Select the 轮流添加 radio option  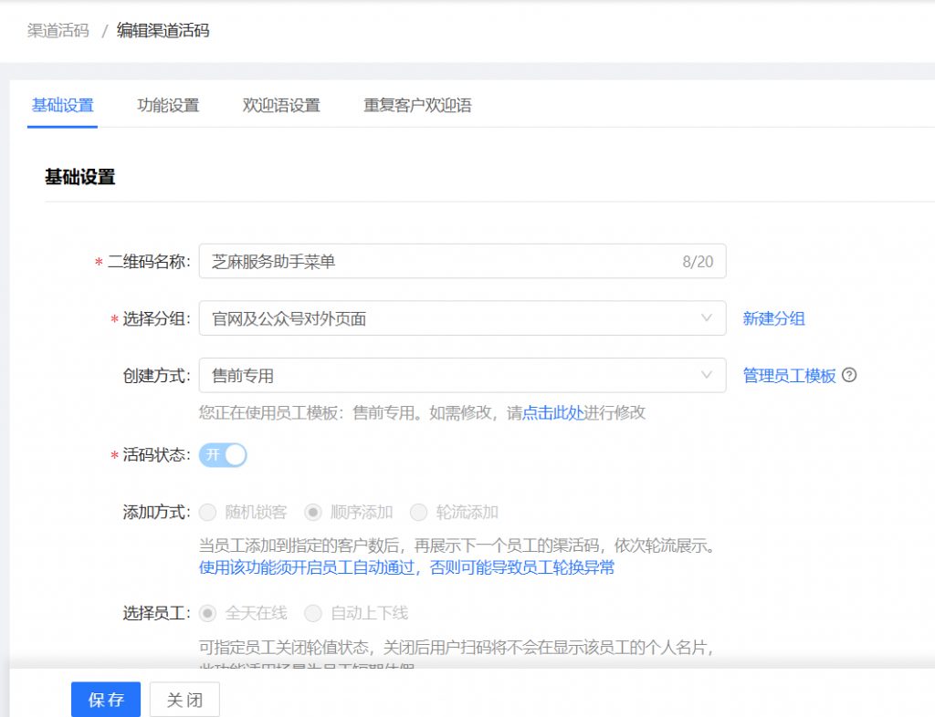(418, 512)
